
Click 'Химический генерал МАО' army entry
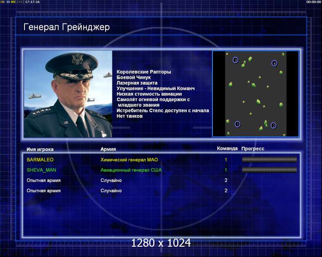[x=129, y=160]
